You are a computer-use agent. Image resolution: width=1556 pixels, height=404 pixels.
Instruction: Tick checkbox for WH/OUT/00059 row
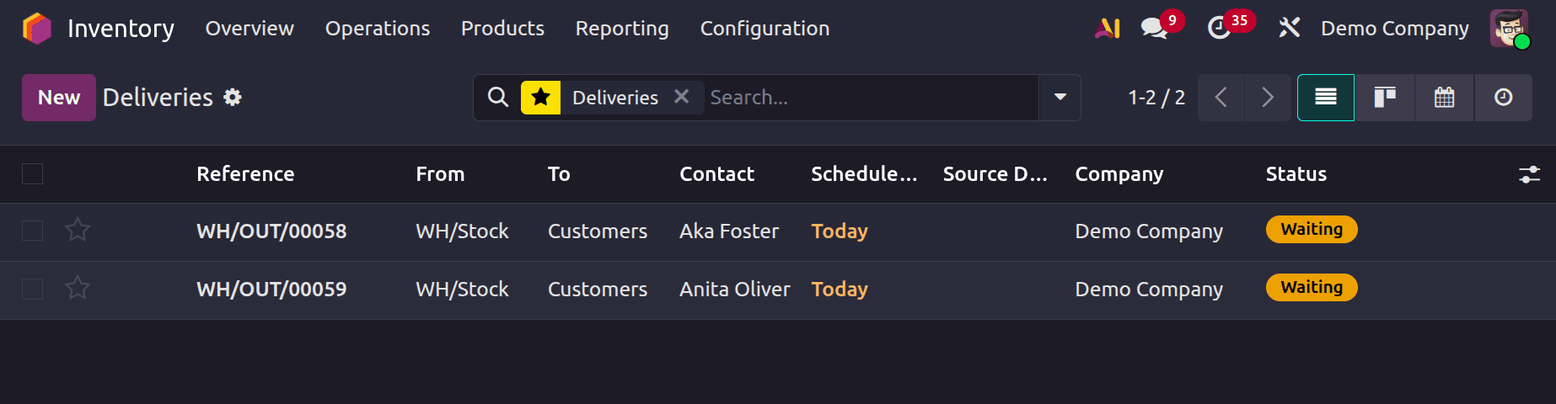coord(32,289)
